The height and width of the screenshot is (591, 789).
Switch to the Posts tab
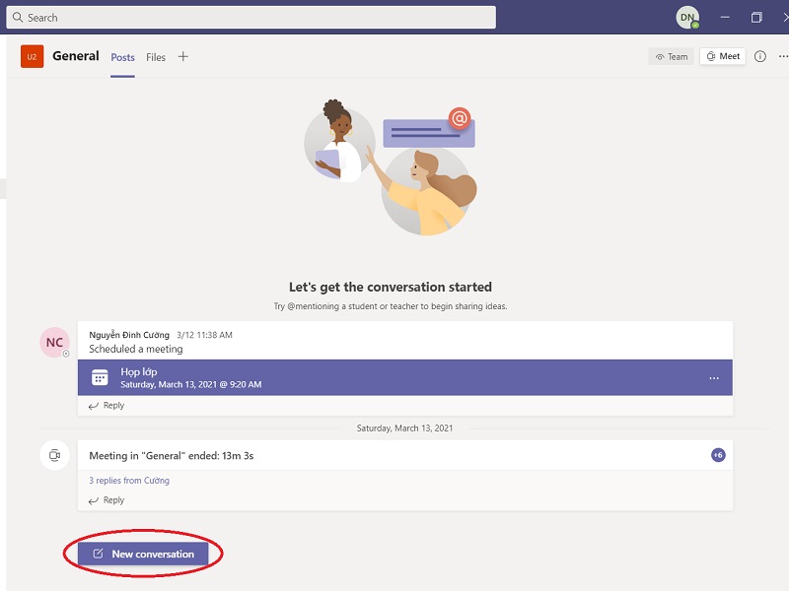(x=122, y=57)
